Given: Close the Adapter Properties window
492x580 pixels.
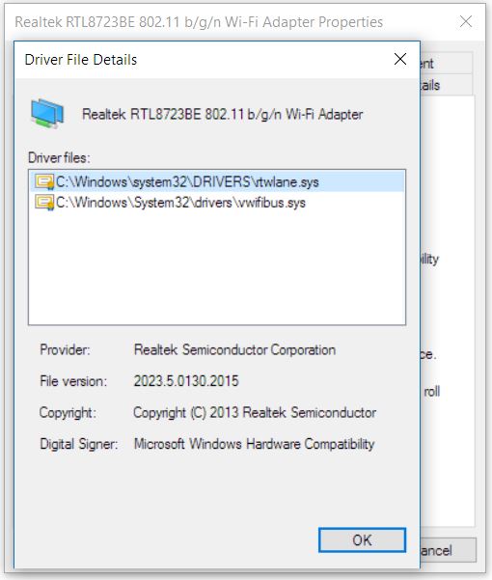Looking at the screenshot, I should point(466,21).
